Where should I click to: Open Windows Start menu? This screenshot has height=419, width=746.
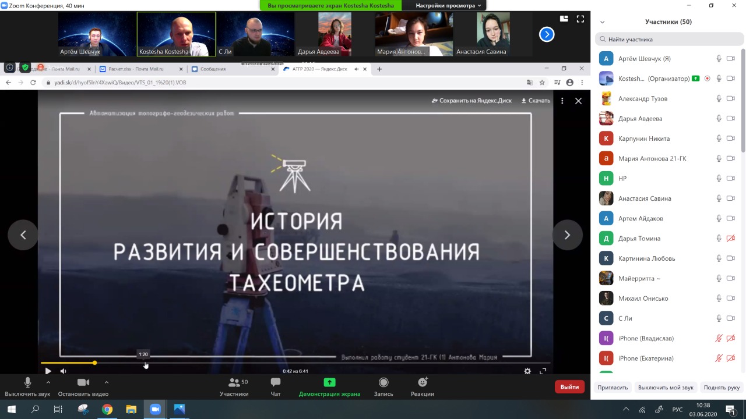[11, 409]
